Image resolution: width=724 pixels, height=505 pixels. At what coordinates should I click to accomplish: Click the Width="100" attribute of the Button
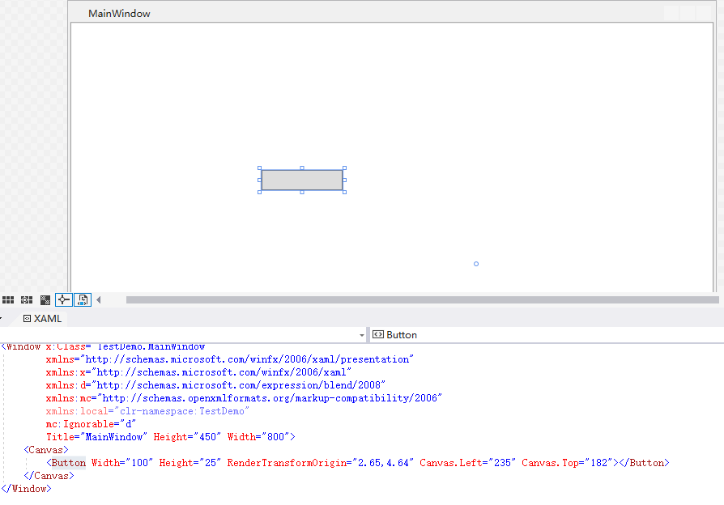click(x=122, y=463)
